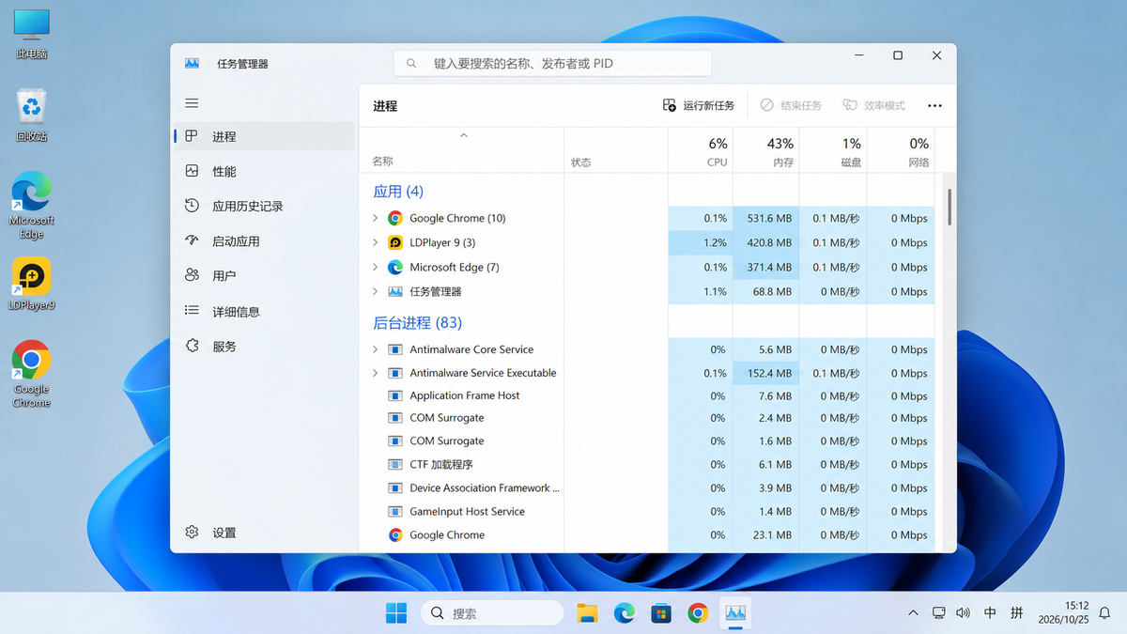
Task: Select Google Chrome desktop shortcut
Action: tap(31, 374)
